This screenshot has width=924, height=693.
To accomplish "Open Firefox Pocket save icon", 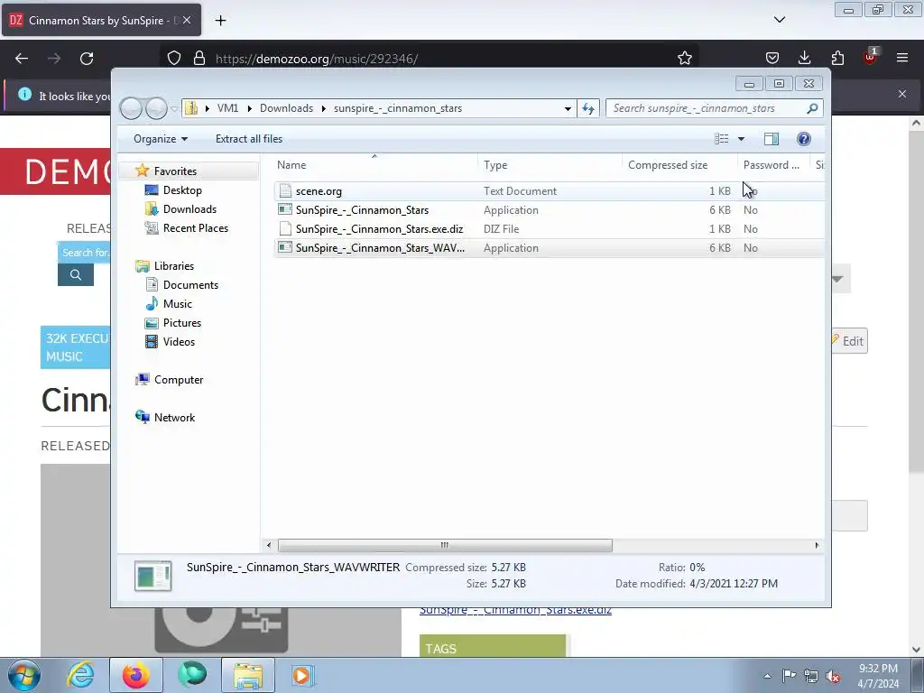I will [x=772, y=58].
